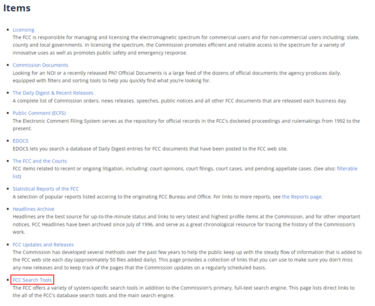Image resolution: width=375 pixels, height=306 pixels.
Task: Click the text 'FCC items related to recent or ongoing litigation'
Action: click(x=68, y=169)
